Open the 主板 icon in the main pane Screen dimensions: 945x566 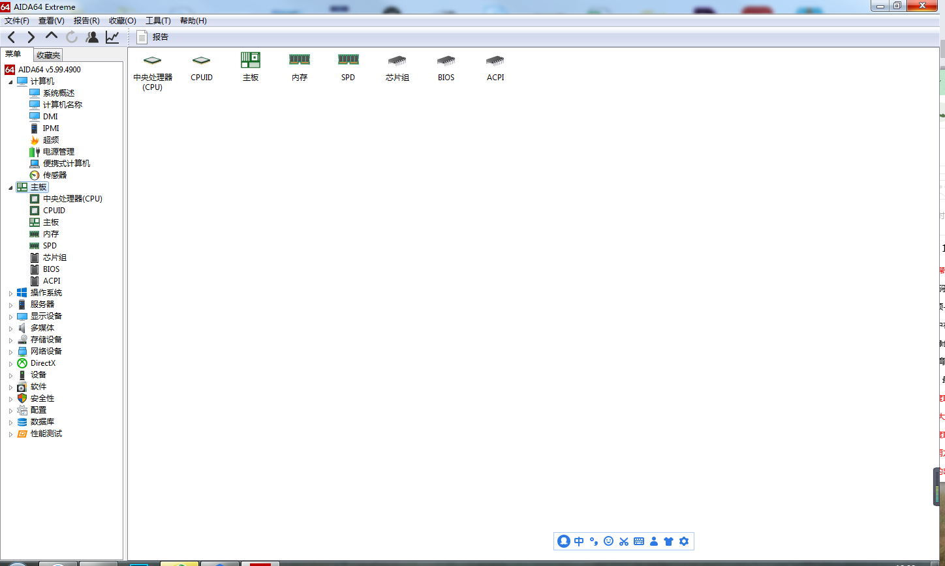(251, 67)
